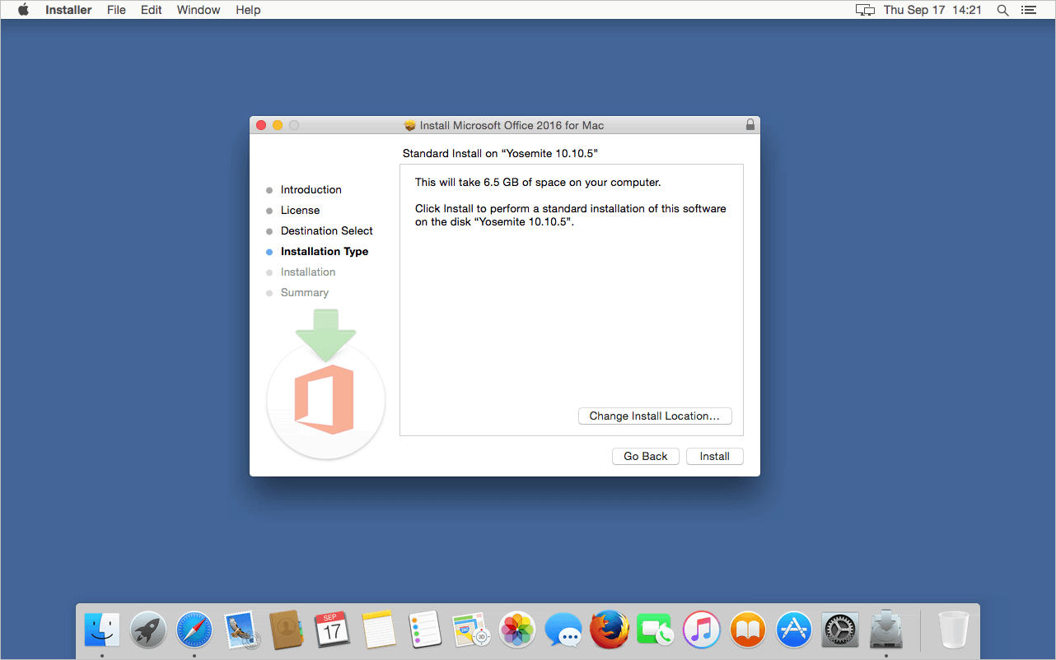Launch Firefox from the Dock
The height and width of the screenshot is (660, 1056).
(610, 630)
